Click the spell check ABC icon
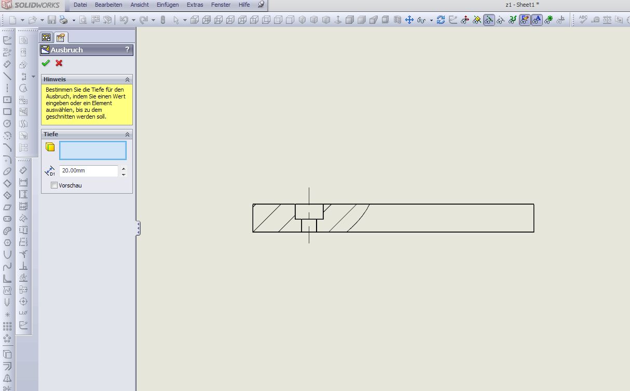 583,20
